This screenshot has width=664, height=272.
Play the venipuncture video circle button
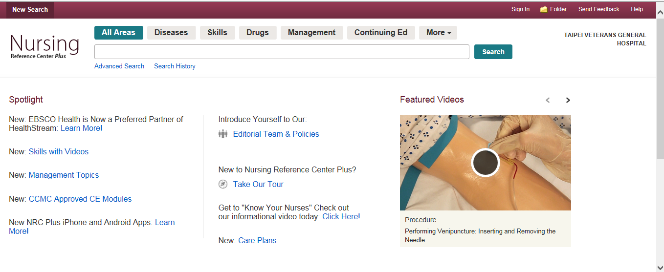pyautogui.click(x=485, y=163)
